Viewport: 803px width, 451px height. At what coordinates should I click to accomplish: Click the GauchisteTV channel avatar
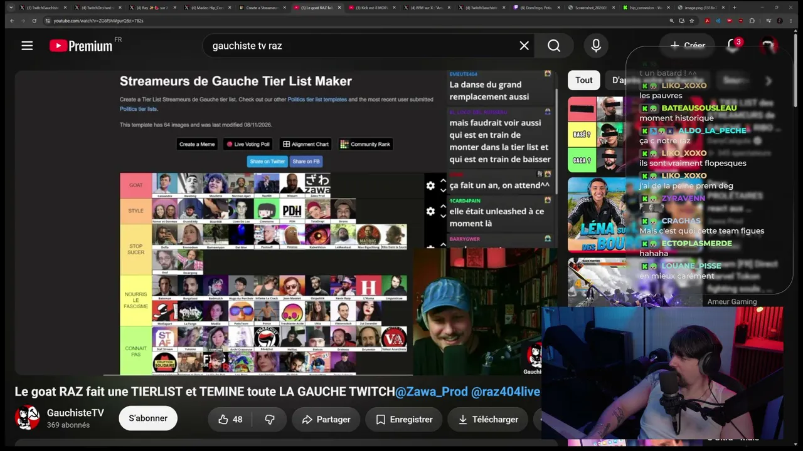pos(27,418)
